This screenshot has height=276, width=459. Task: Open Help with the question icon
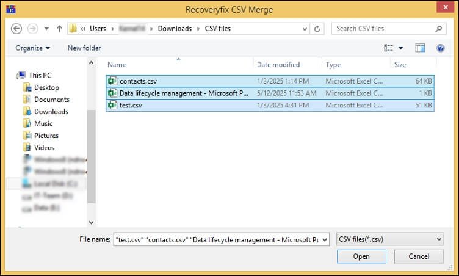(441, 48)
